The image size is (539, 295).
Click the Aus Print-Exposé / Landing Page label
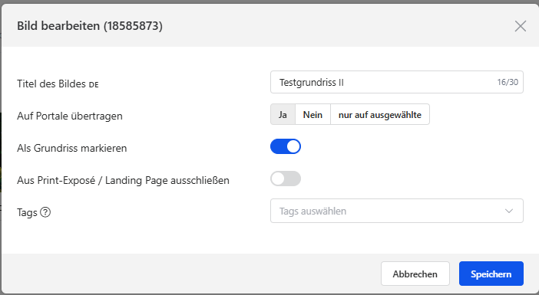[x=123, y=180]
